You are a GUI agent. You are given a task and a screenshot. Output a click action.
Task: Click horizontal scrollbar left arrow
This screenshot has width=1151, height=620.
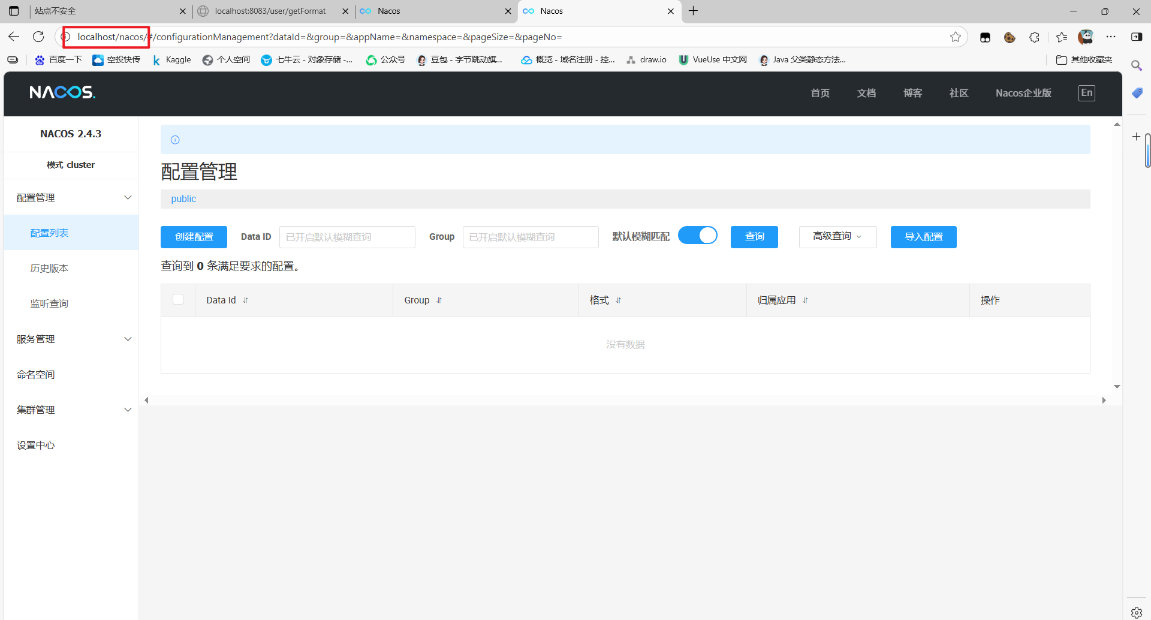[146, 400]
